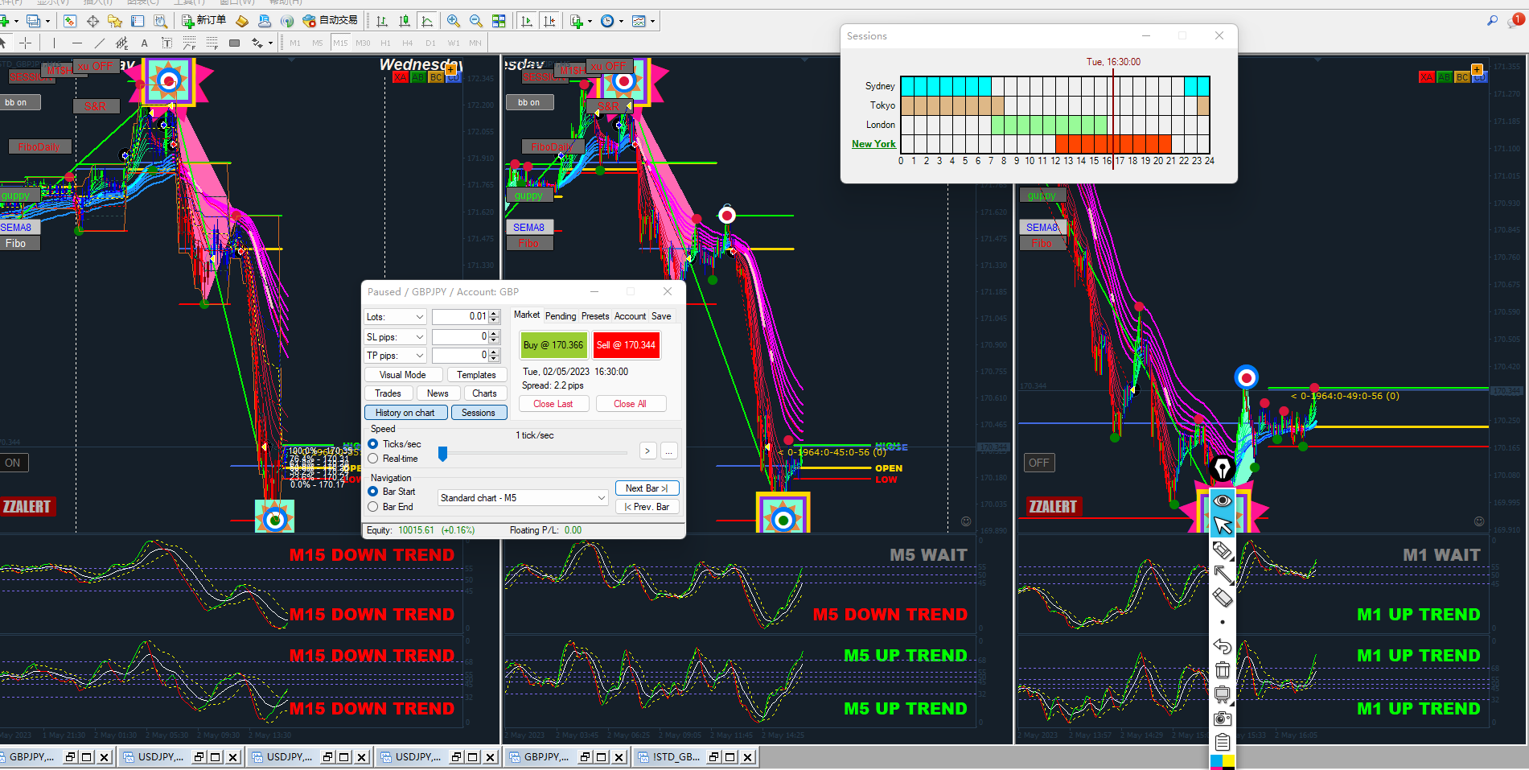Advance with the Next Bar button
The image size is (1529, 770).
coord(647,488)
